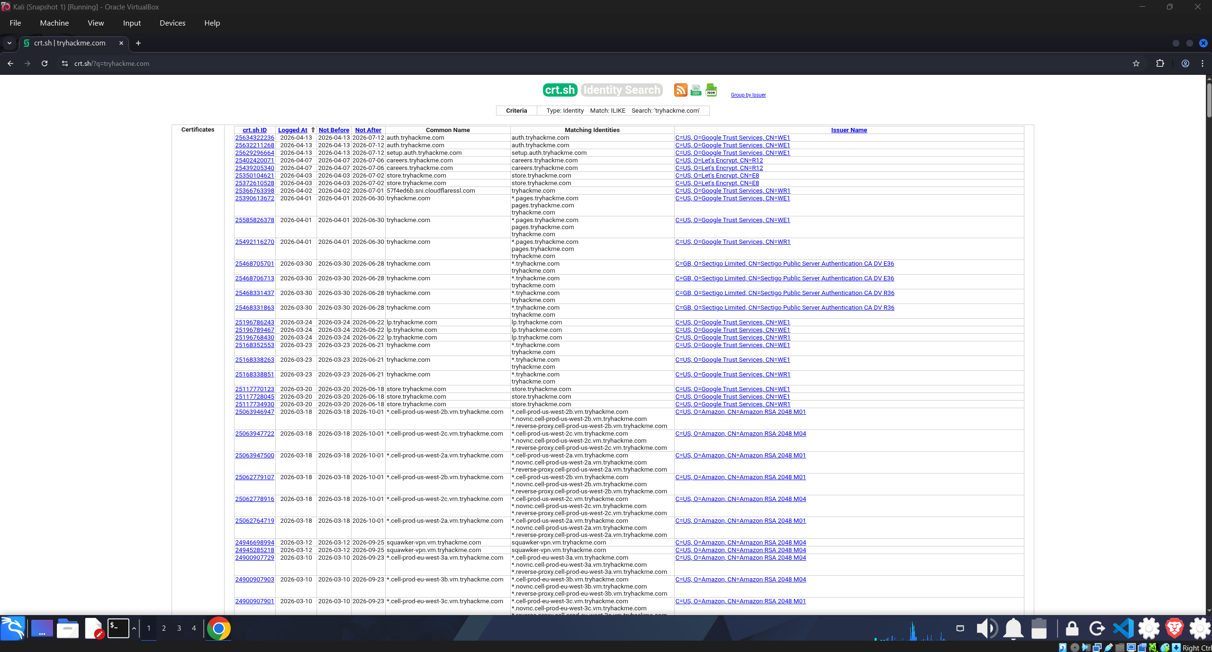Open the volume control in the panel
The image size is (1212, 652).
coord(987,628)
